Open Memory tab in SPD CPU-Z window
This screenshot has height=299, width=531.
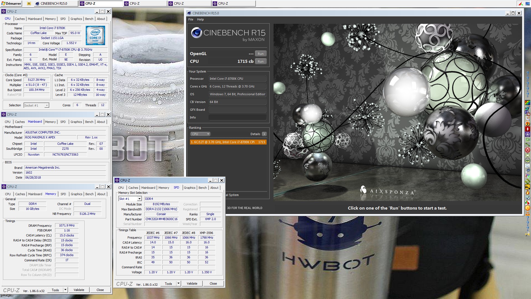pos(164,188)
